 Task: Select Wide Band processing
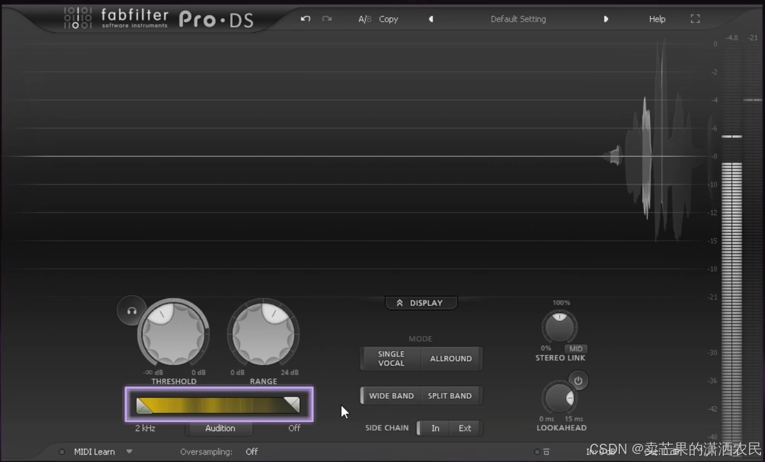click(x=391, y=396)
